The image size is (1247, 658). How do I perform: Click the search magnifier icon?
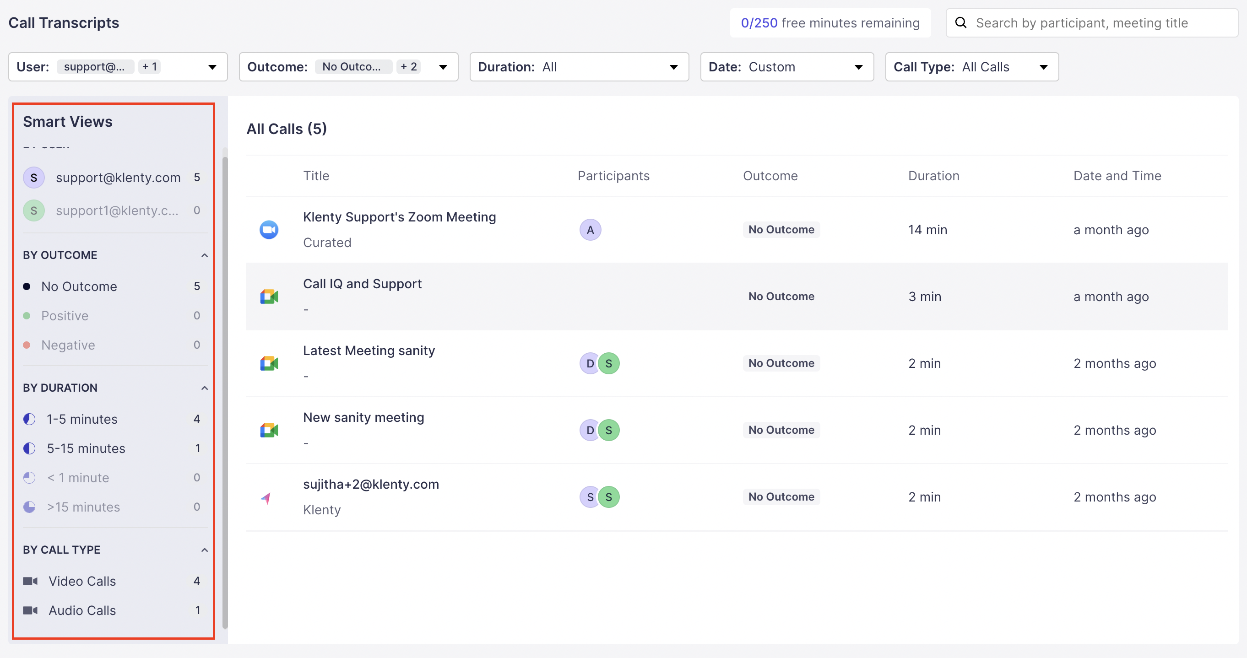click(x=960, y=23)
